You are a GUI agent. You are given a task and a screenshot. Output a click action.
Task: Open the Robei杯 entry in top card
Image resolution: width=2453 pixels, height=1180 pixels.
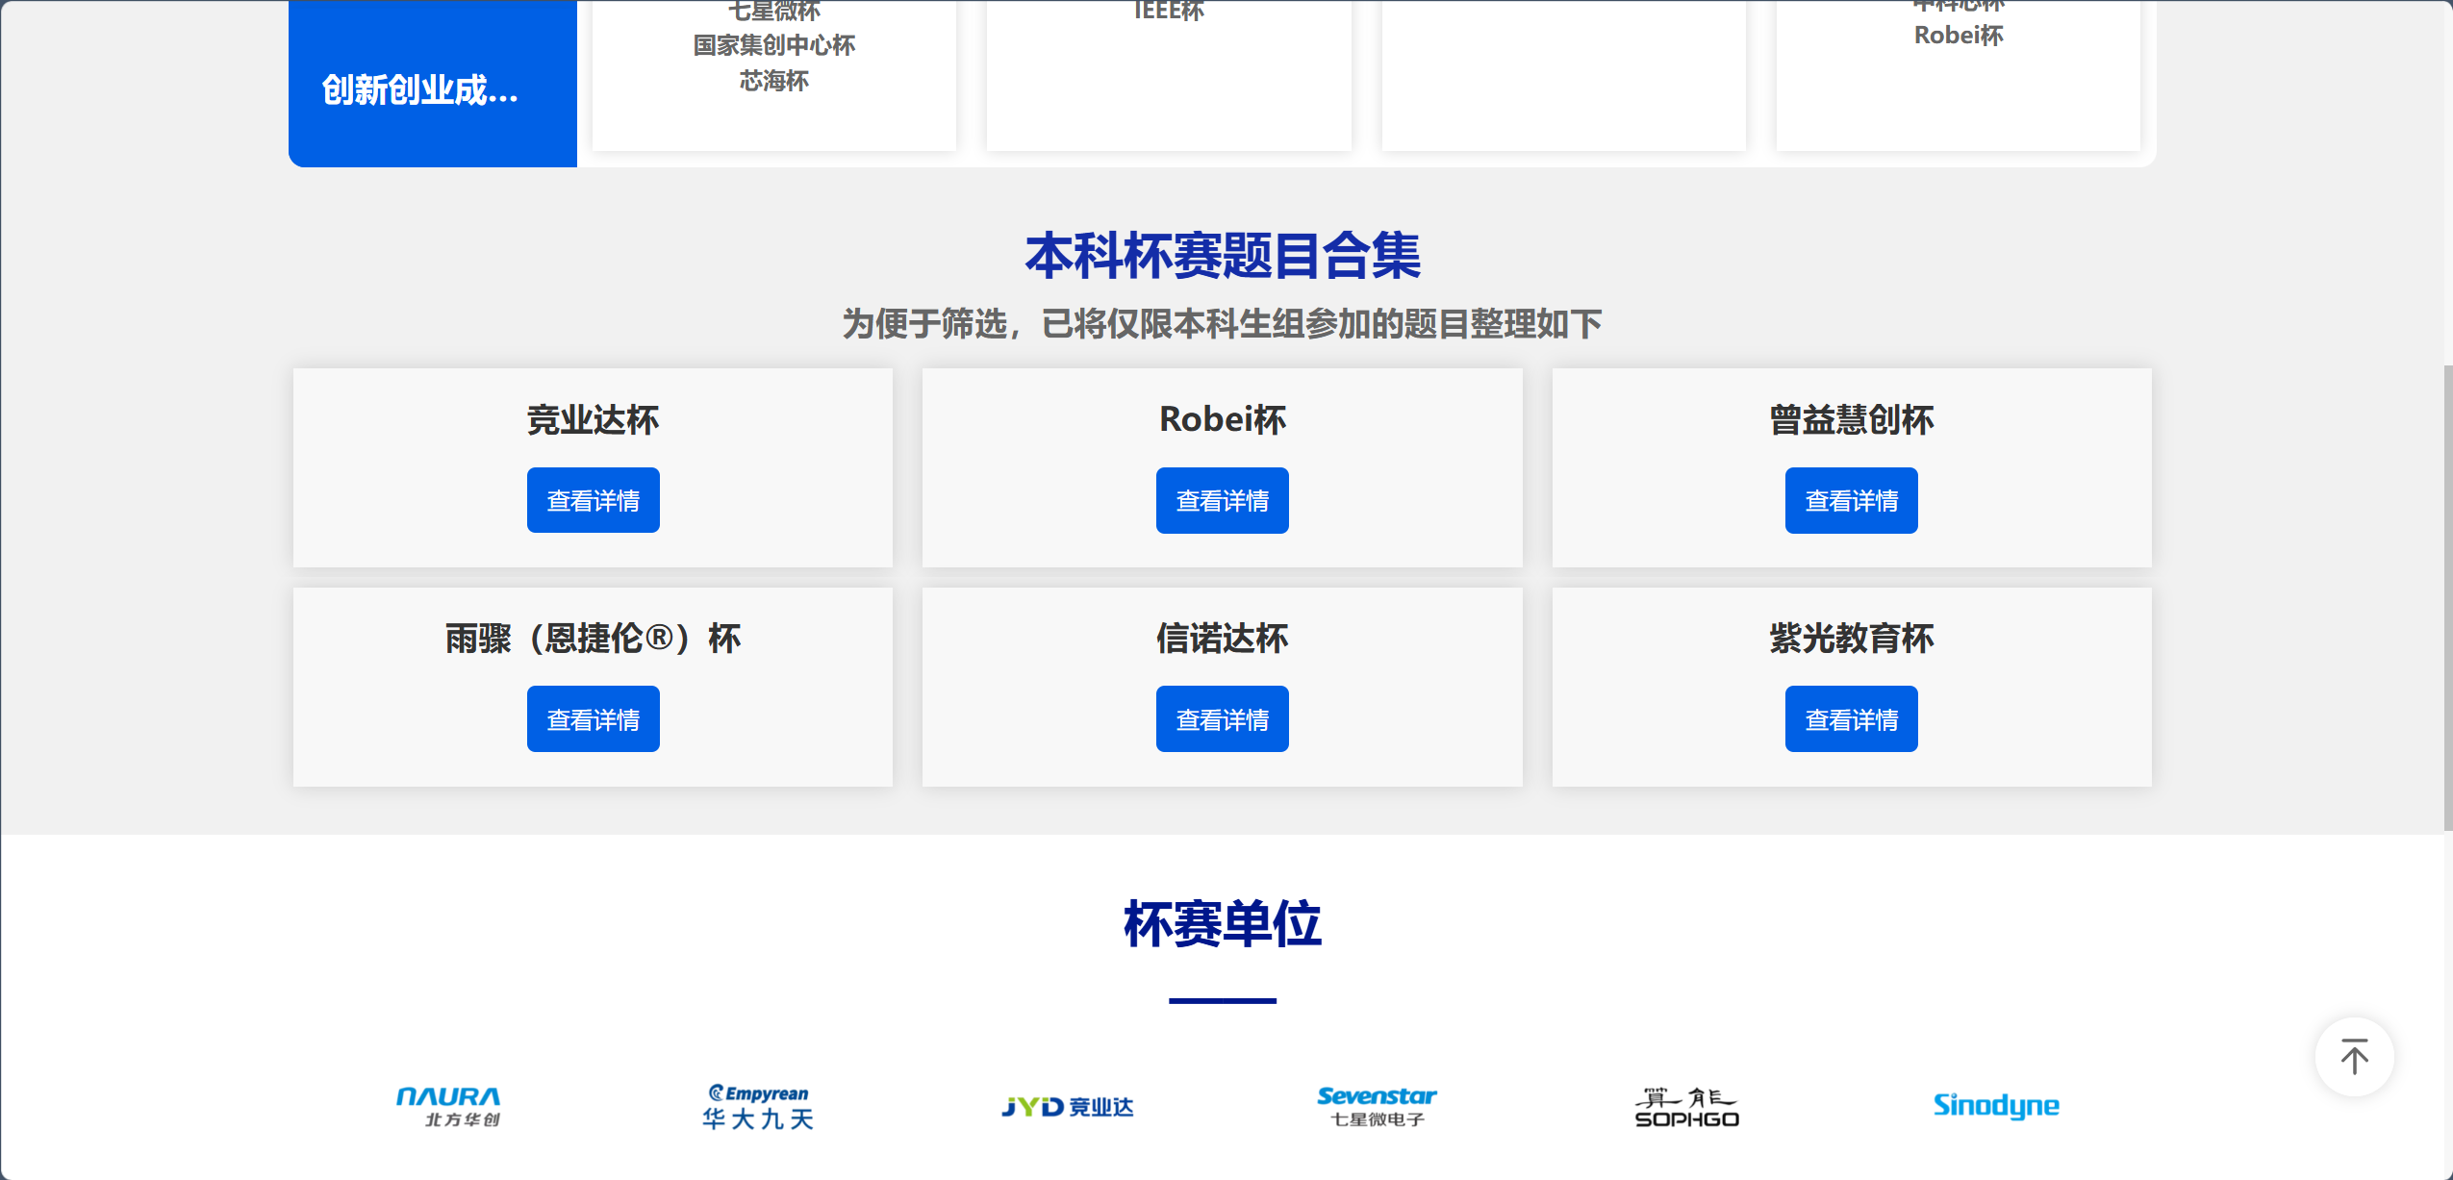click(1958, 36)
